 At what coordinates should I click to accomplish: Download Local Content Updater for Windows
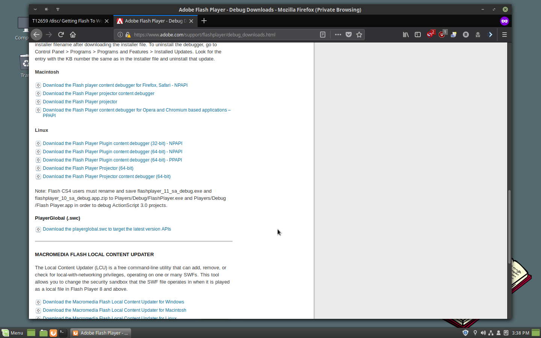click(x=113, y=302)
